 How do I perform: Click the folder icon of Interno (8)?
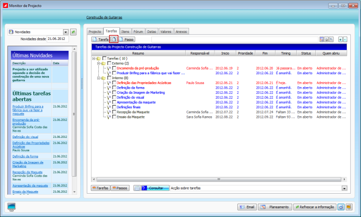click(x=104, y=78)
